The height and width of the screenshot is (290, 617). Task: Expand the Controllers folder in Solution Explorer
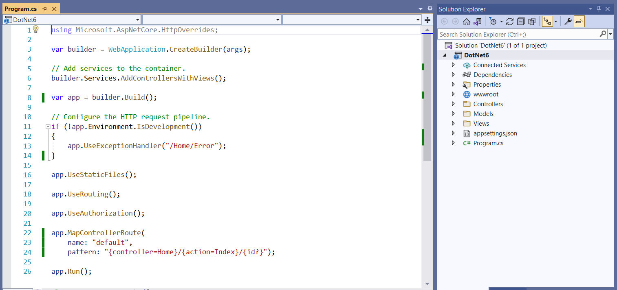coord(453,104)
